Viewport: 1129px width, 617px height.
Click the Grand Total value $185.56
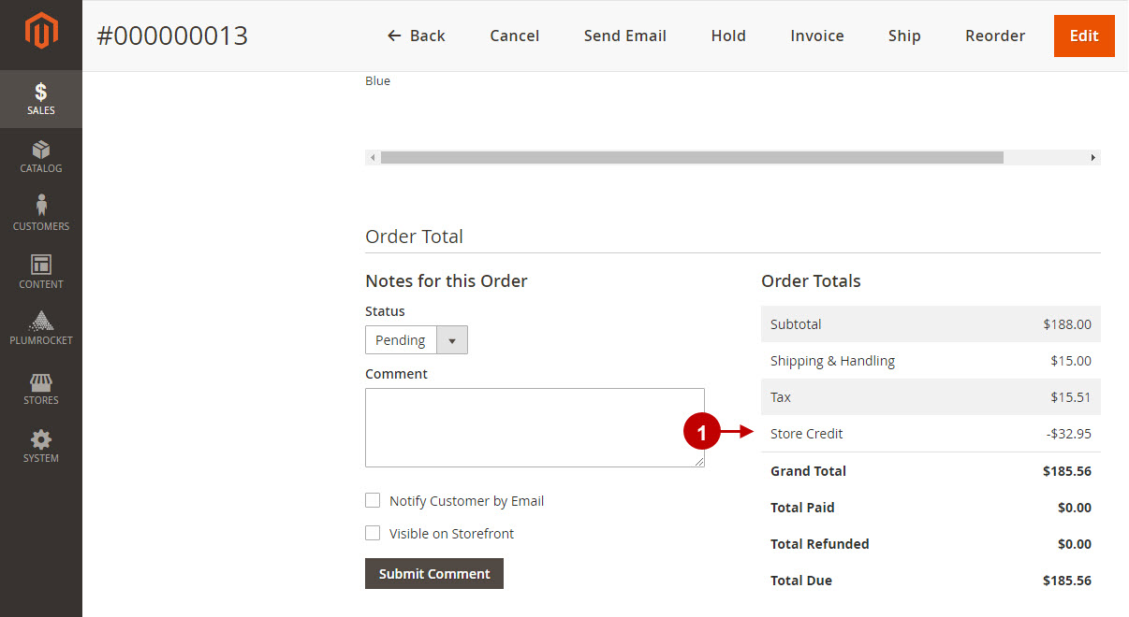[x=1067, y=471]
